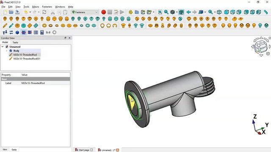Click Fit all view icon

(x=160, y=12)
